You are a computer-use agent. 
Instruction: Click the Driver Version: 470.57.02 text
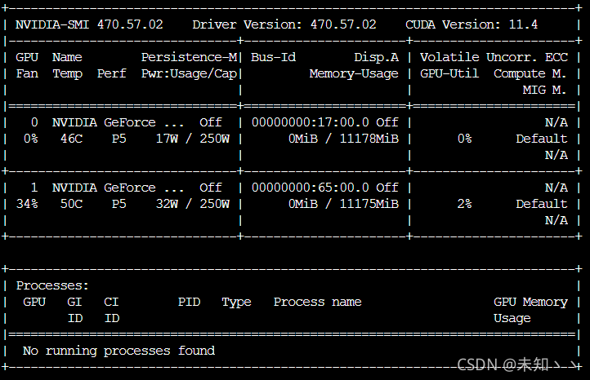[284, 24]
